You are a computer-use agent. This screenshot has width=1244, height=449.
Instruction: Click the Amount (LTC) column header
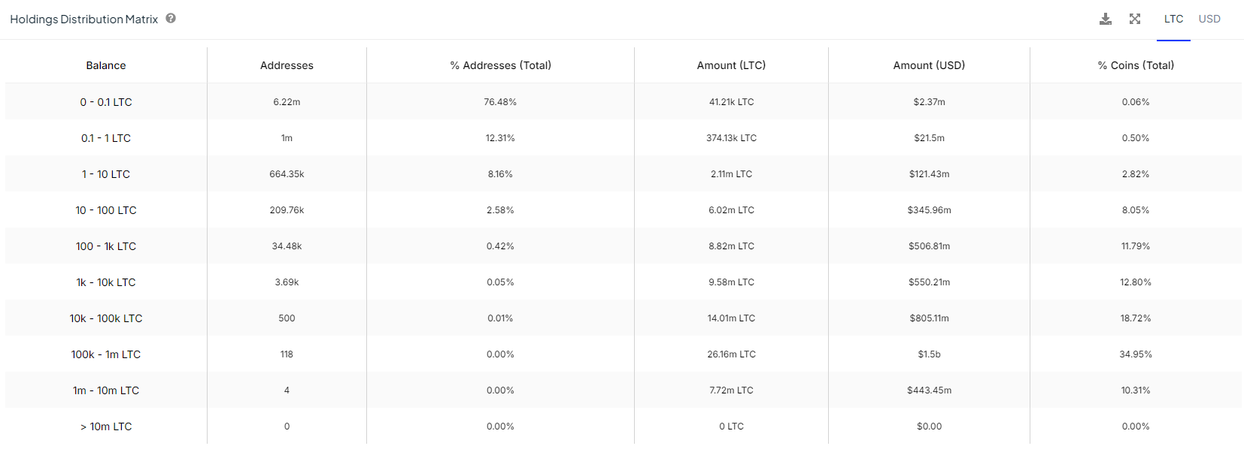click(731, 66)
